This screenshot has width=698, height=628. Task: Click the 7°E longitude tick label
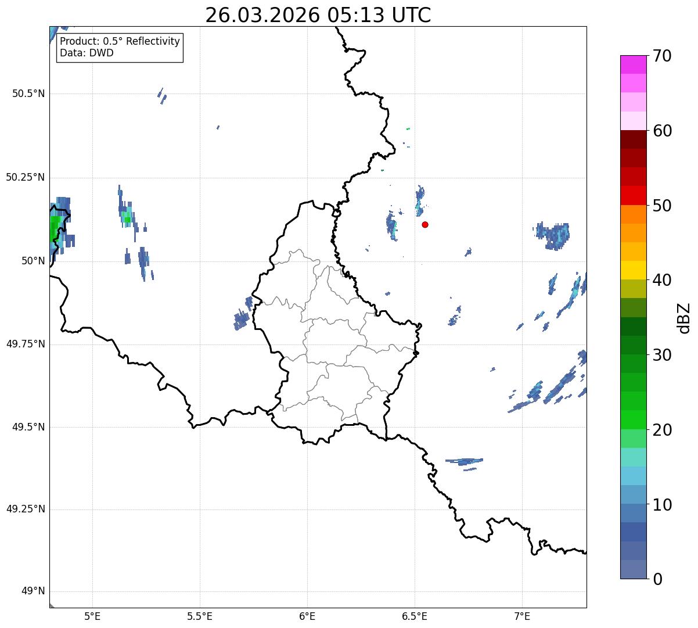[x=522, y=616]
